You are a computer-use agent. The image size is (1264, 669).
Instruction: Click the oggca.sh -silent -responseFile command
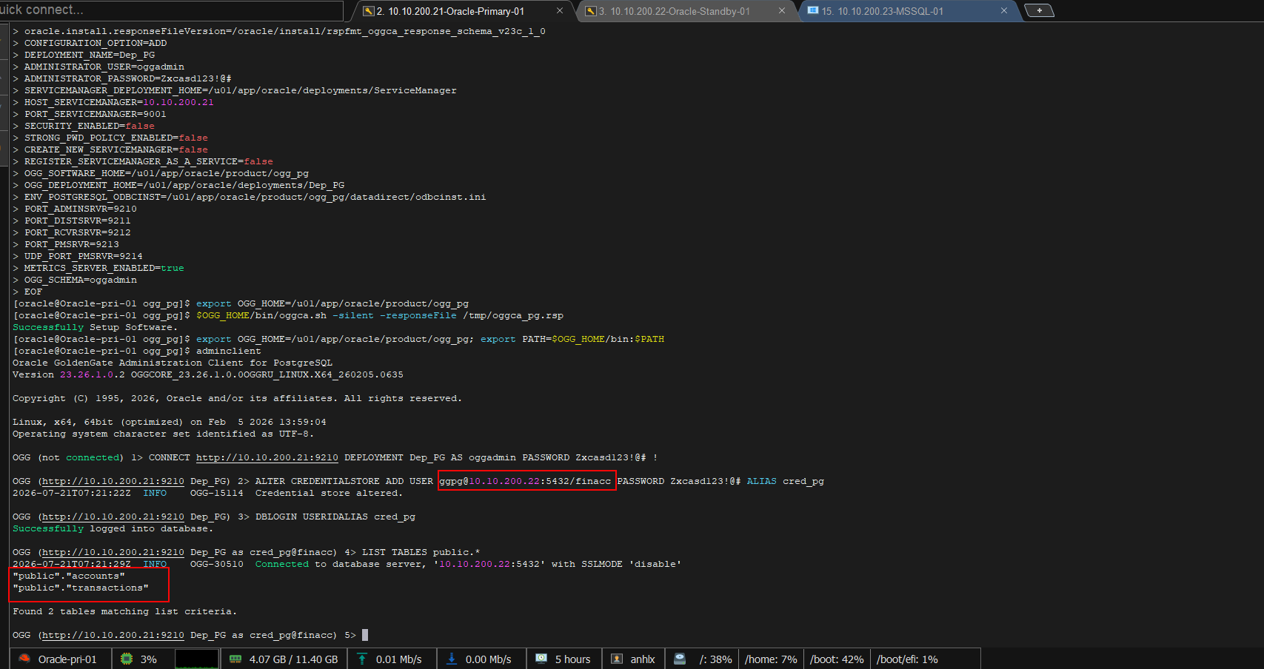pyautogui.click(x=380, y=315)
